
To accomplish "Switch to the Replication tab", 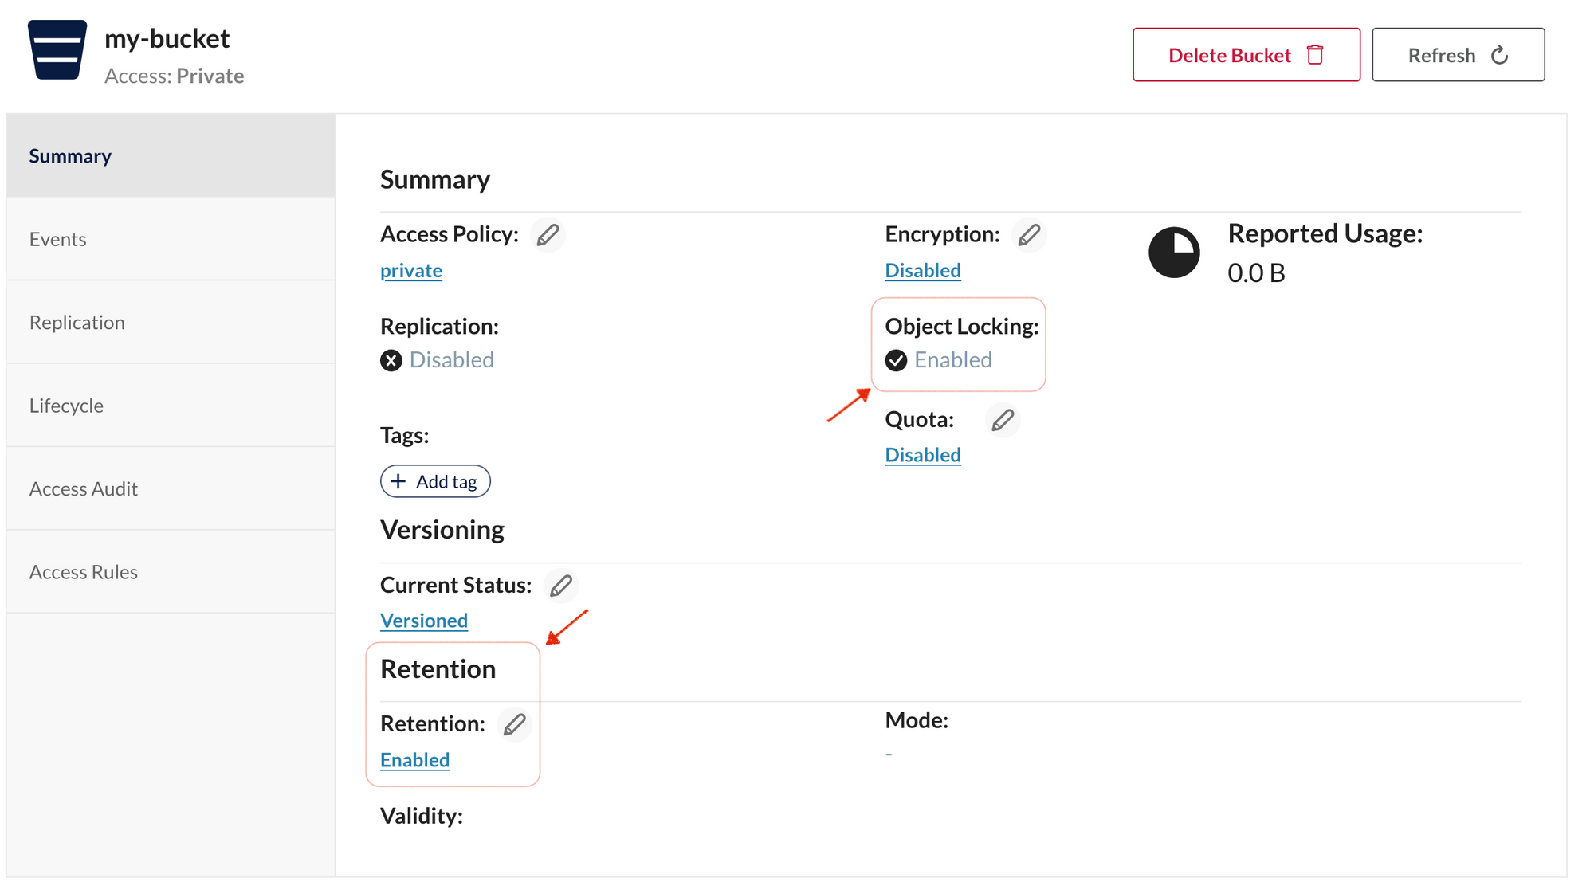I will point(171,322).
